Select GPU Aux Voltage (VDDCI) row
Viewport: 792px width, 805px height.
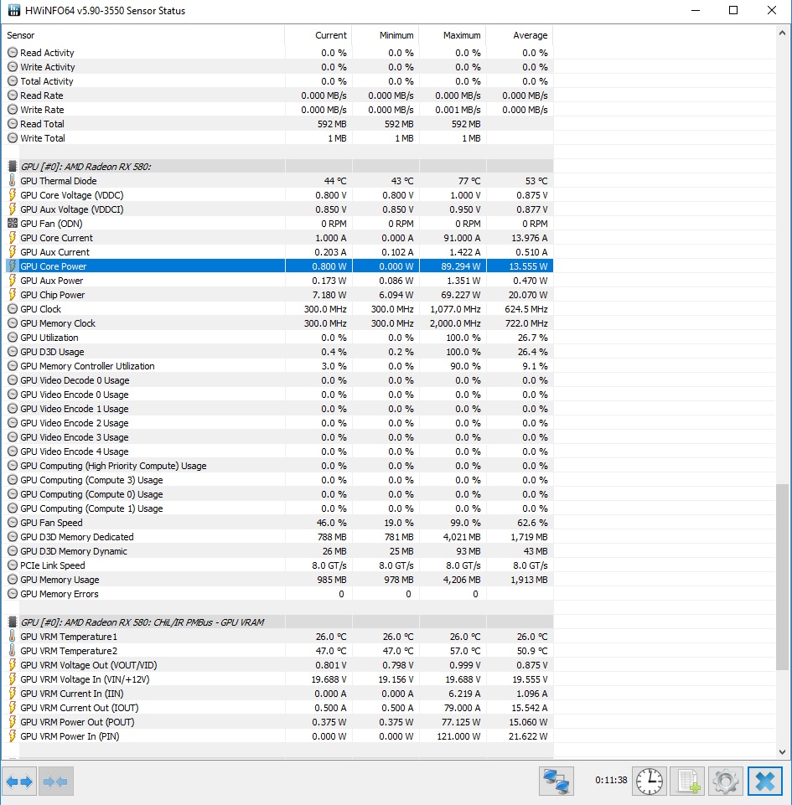[x=279, y=209]
